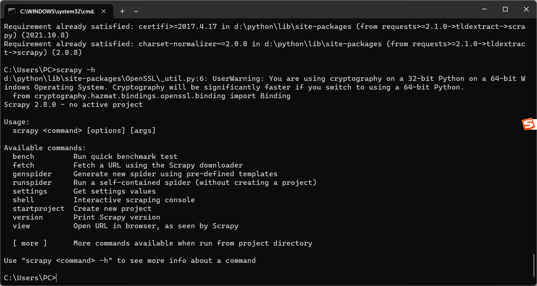
Task: Click the 'shell' command description
Action: 134,200
